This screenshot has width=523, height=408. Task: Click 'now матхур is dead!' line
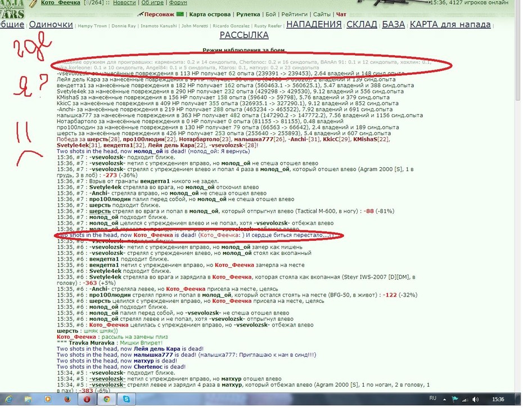pos(117,361)
